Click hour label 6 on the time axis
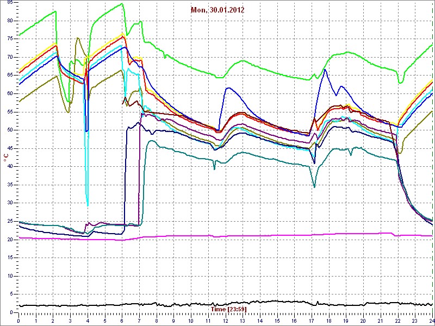The width and height of the screenshot is (435, 326). tap(122, 321)
